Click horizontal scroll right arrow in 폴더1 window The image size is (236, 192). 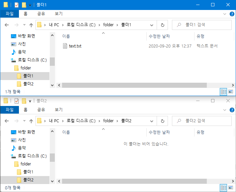233,85
